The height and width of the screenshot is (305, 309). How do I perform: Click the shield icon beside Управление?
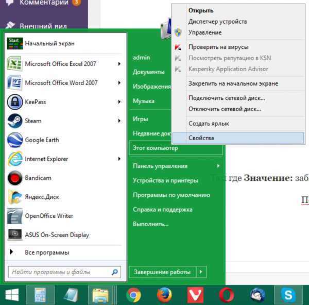point(178,32)
